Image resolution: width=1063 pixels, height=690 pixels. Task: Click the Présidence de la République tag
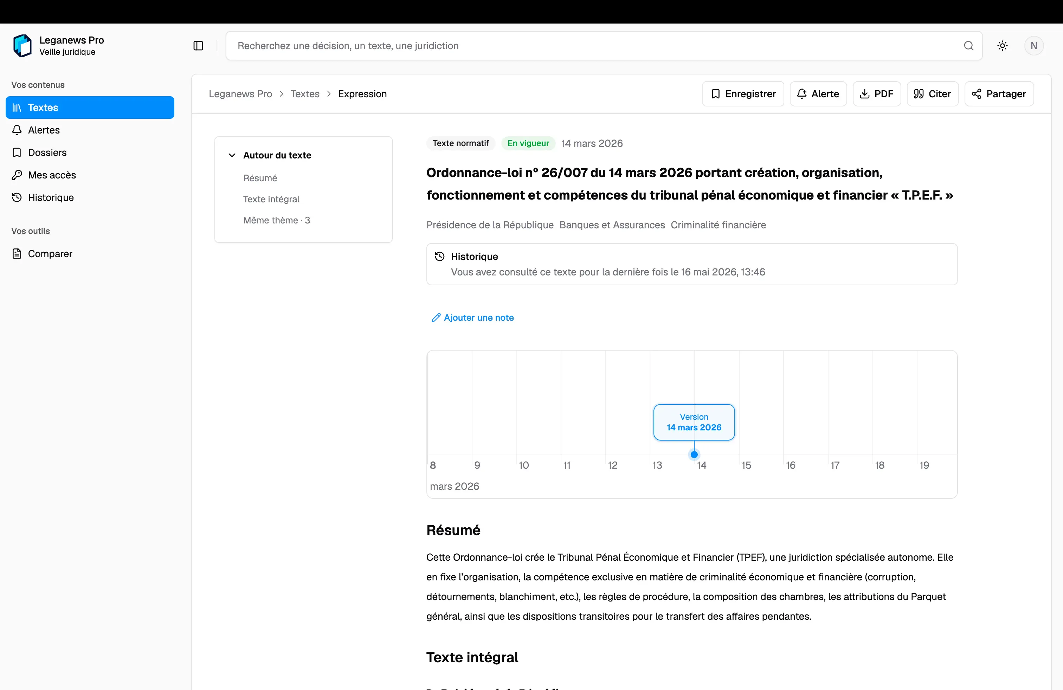coord(490,225)
